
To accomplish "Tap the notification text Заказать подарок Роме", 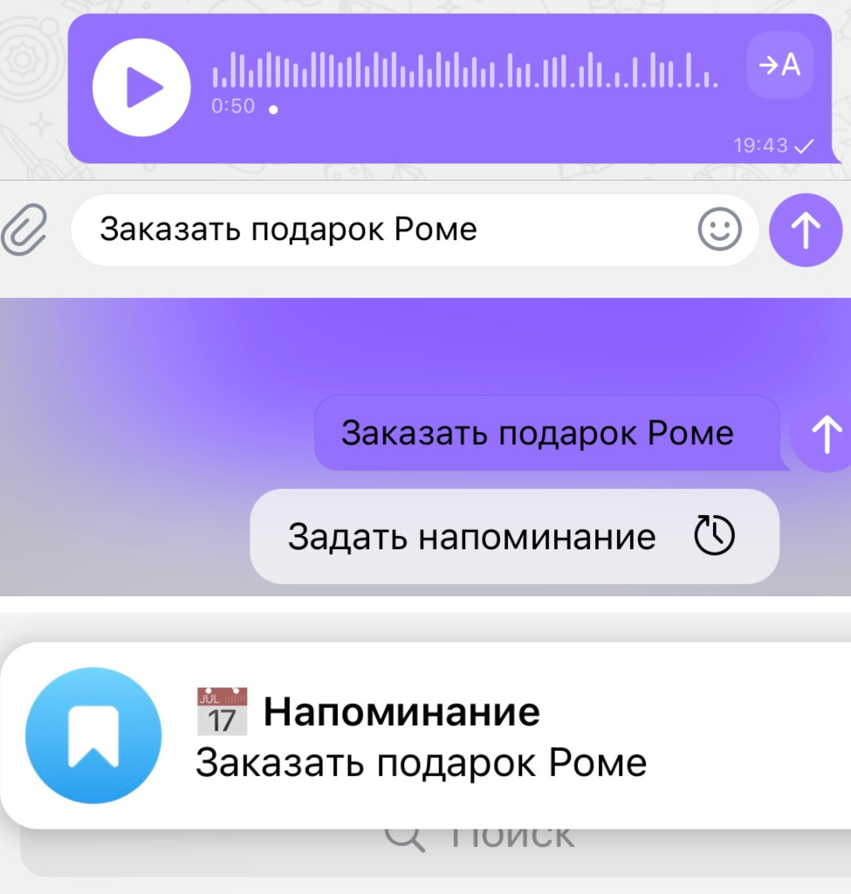I will pyautogui.click(x=422, y=763).
